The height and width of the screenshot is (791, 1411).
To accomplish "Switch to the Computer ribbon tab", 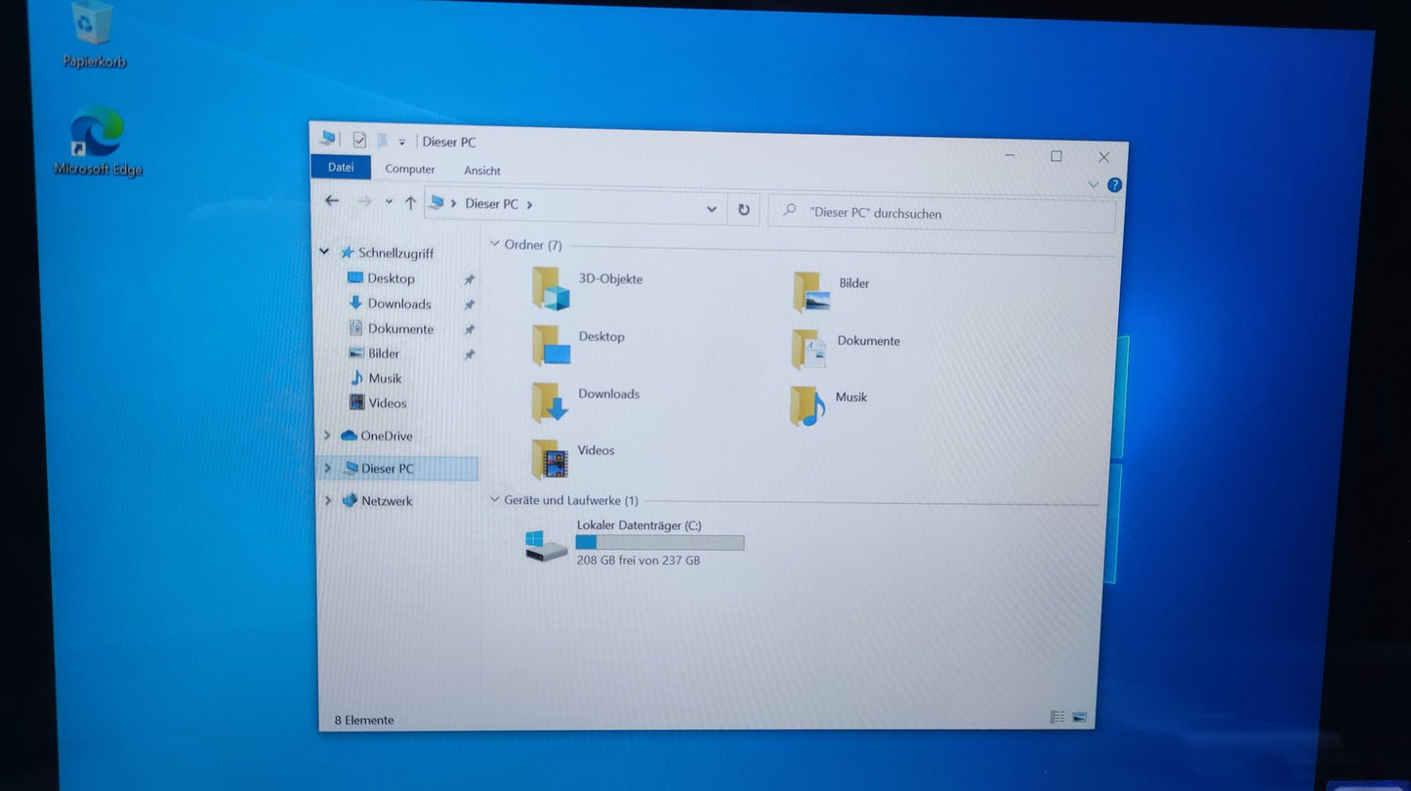I will click(410, 169).
